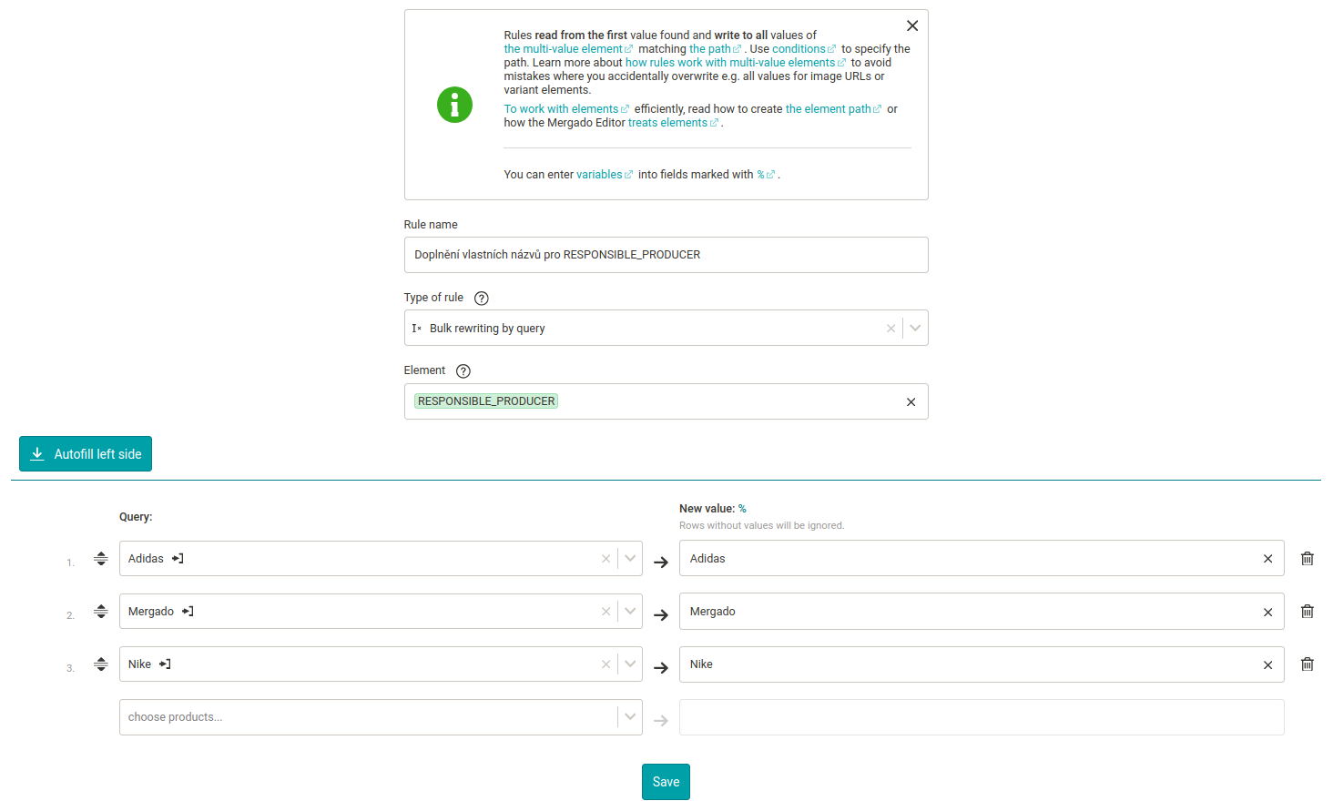This screenshot has width=1333, height=801.
Task: Clear the Adidas new value field
Action: tap(1267, 559)
